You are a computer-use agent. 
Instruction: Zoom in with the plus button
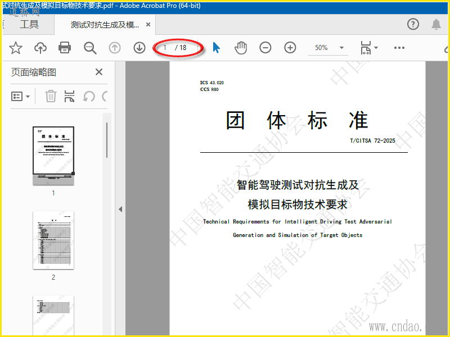[290, 48]
